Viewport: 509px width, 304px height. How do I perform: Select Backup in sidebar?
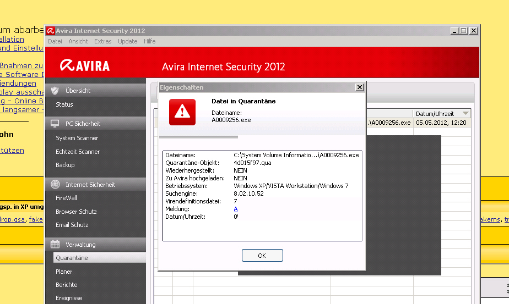pyautogui.click(x=65, y=165)
